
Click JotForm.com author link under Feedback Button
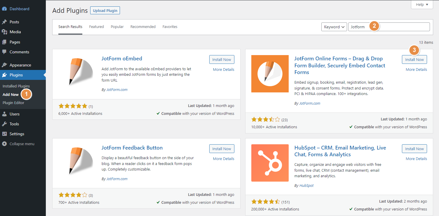pyautogui.click(x=117, y=179)
